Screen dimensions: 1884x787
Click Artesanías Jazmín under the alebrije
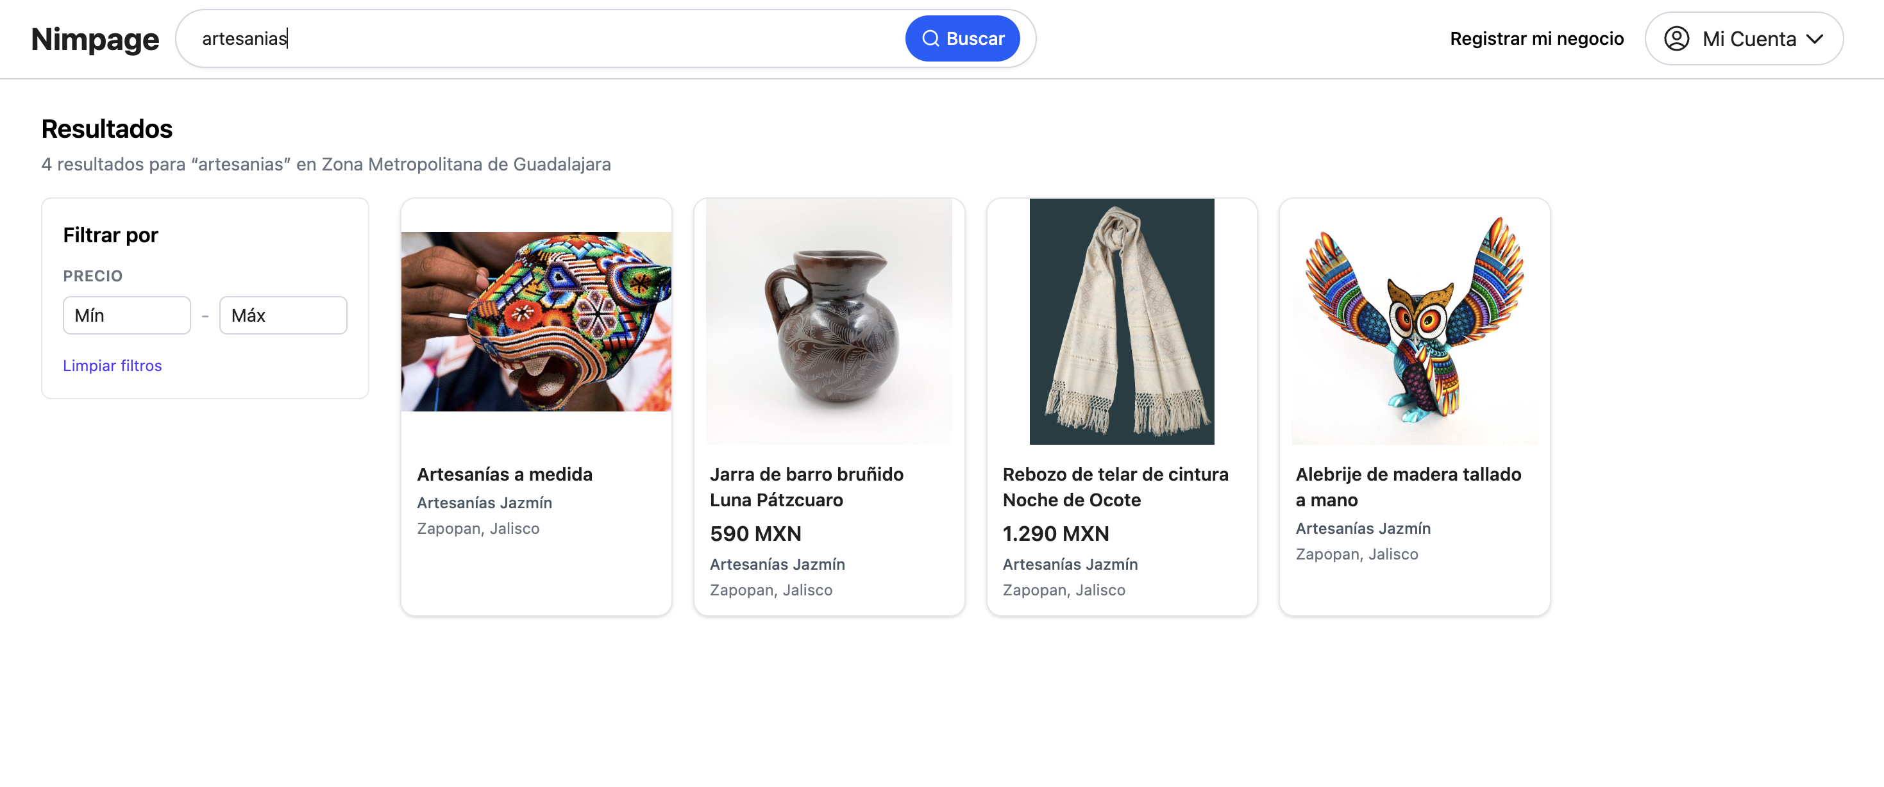click(1363, 528)
